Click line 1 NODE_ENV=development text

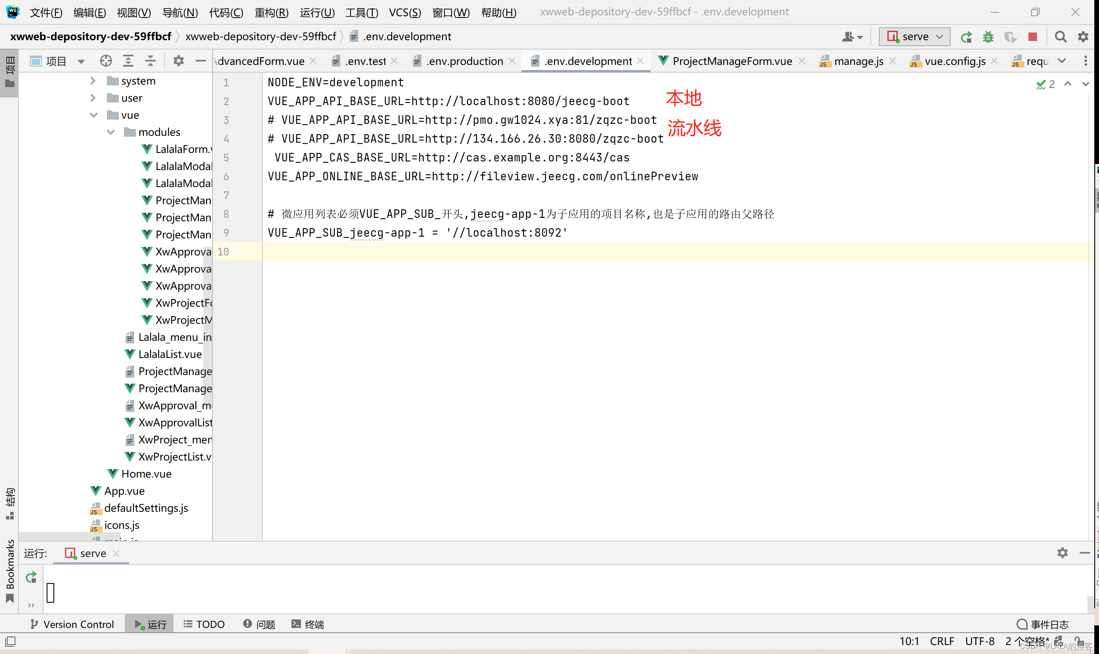(336, 82)
